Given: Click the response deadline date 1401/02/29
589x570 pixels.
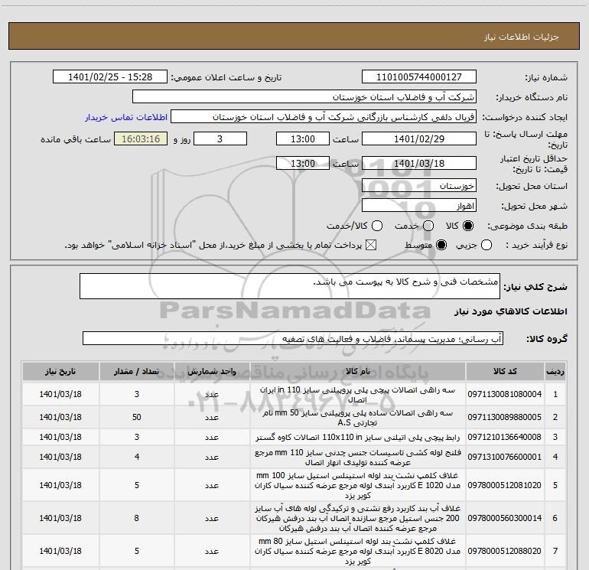Looking at the screenshot, I should [419, 138].
